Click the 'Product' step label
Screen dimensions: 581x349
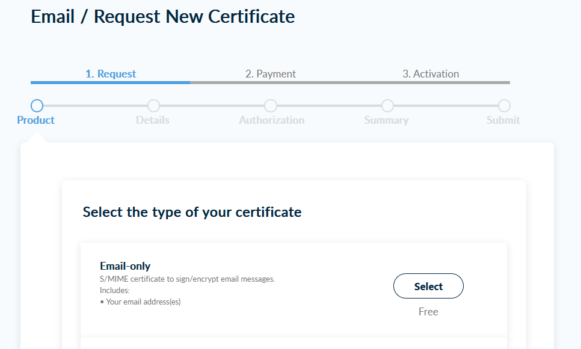click(35, 120)
